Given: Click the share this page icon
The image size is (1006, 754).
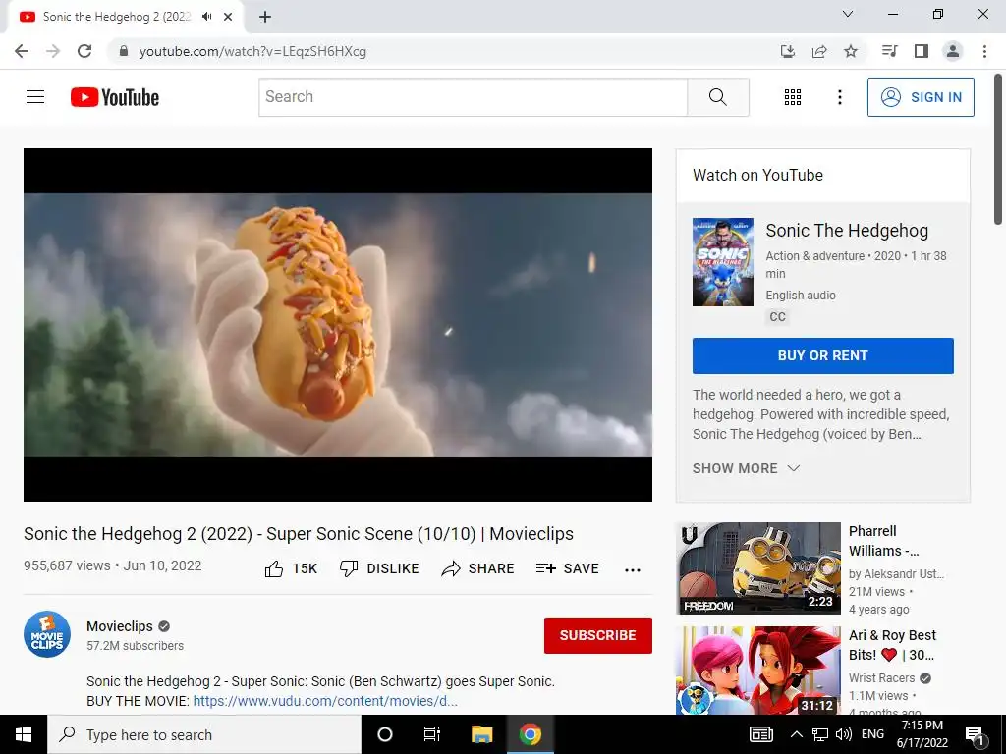Looking at the screenshot, I should pos(819,51).
